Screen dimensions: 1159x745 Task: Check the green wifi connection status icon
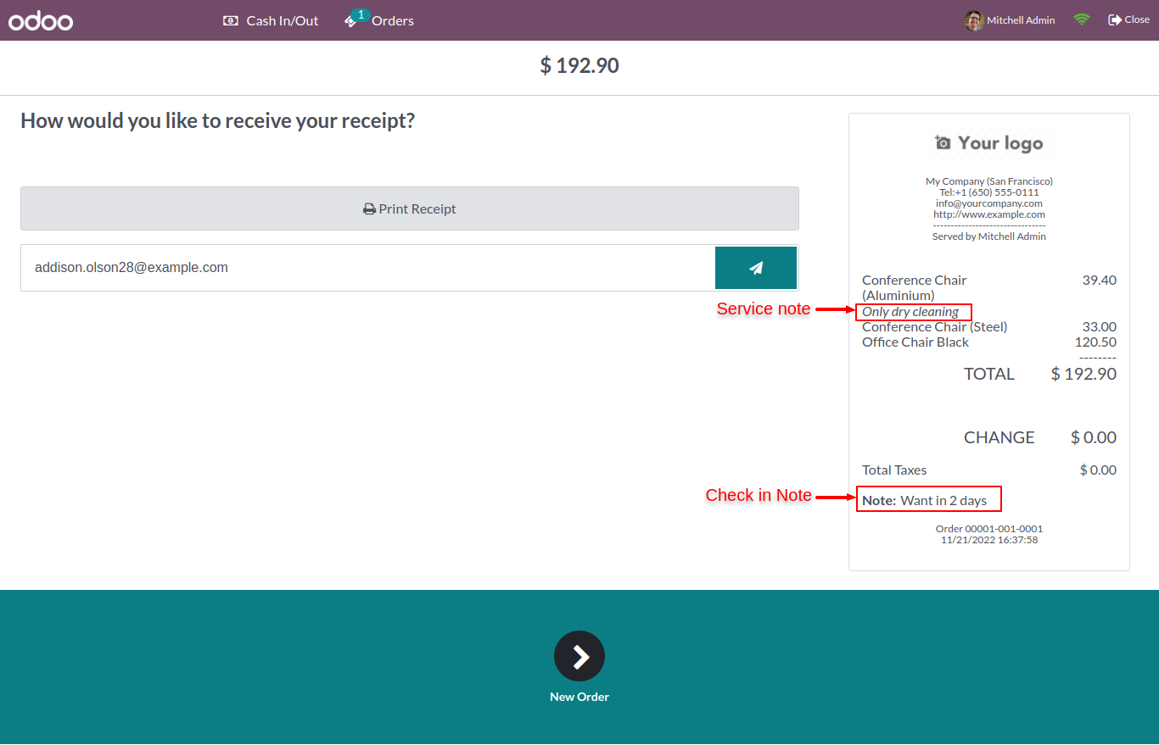1081,19
